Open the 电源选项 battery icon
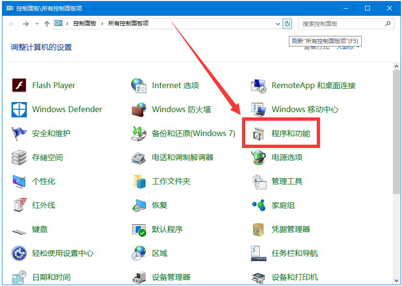This screenshot has height=286, width=402. 258,157
